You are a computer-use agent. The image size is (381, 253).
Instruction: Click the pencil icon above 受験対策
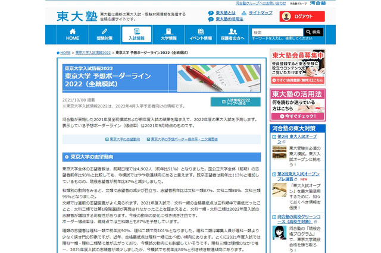point(105,31)
